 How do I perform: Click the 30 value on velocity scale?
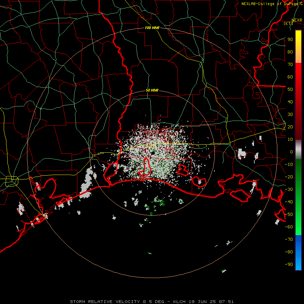pos(290,115)
